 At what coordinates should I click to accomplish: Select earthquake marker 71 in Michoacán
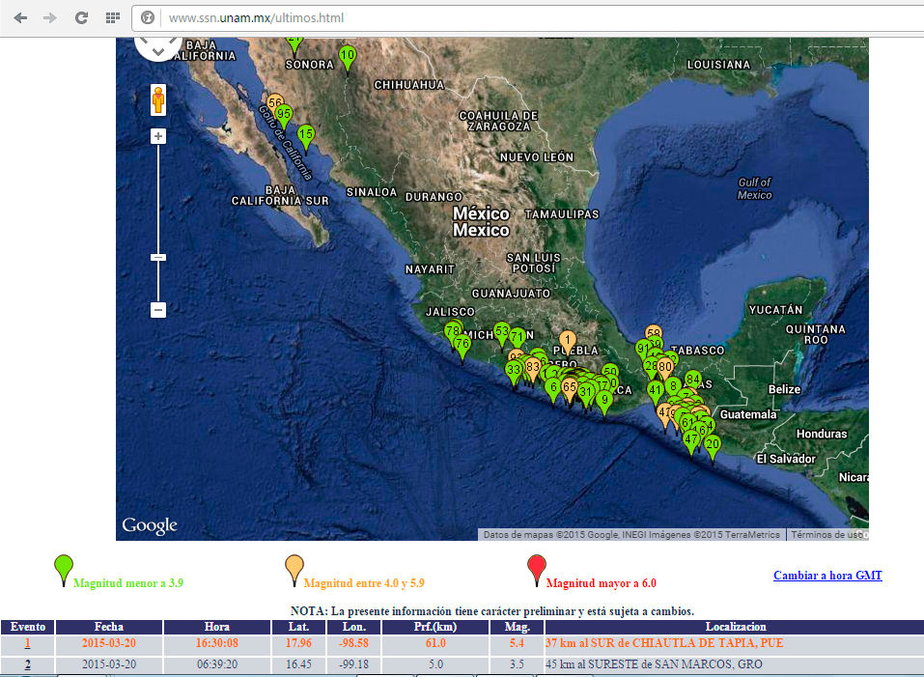click(518, 338)
